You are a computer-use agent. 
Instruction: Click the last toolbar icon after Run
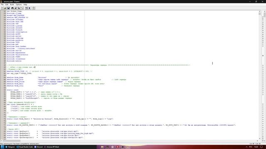(x=34, y=8)
